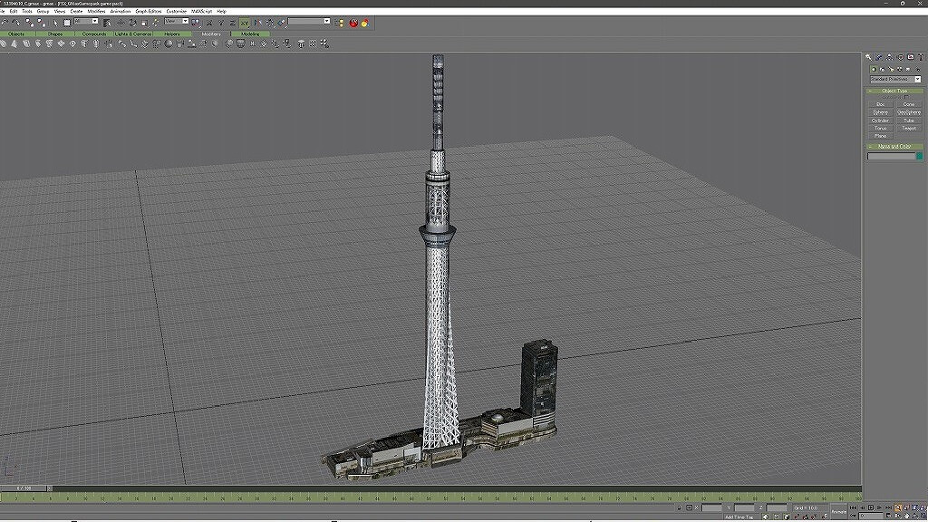The image size is (928, 522).
Task: Click the Play Animation button
Action: [x=871, y=507]
